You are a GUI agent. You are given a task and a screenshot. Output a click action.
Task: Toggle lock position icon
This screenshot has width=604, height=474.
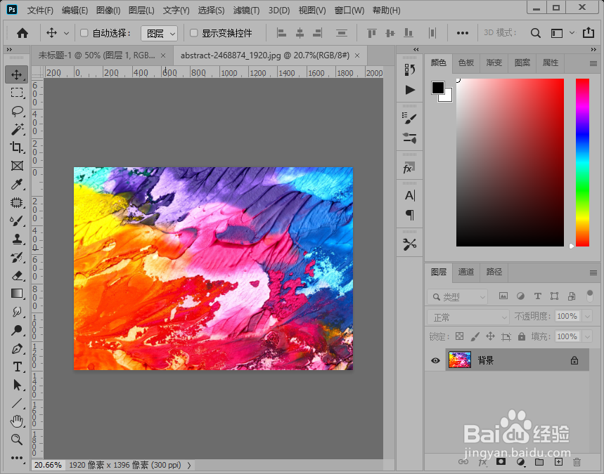[490, 336]
